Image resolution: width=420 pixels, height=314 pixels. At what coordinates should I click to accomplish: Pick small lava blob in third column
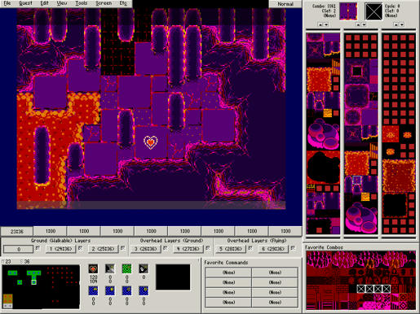pyautogui.click(x=391, y=151)
